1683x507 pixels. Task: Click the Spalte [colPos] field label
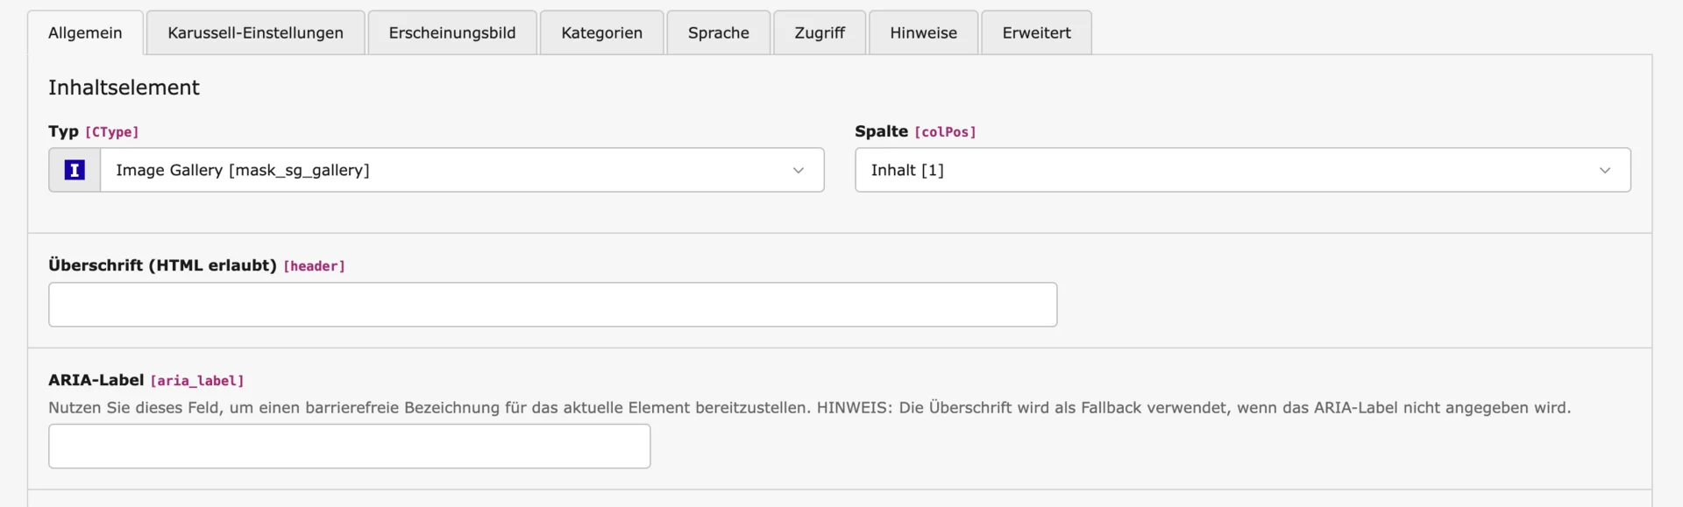tap(915, 131)
